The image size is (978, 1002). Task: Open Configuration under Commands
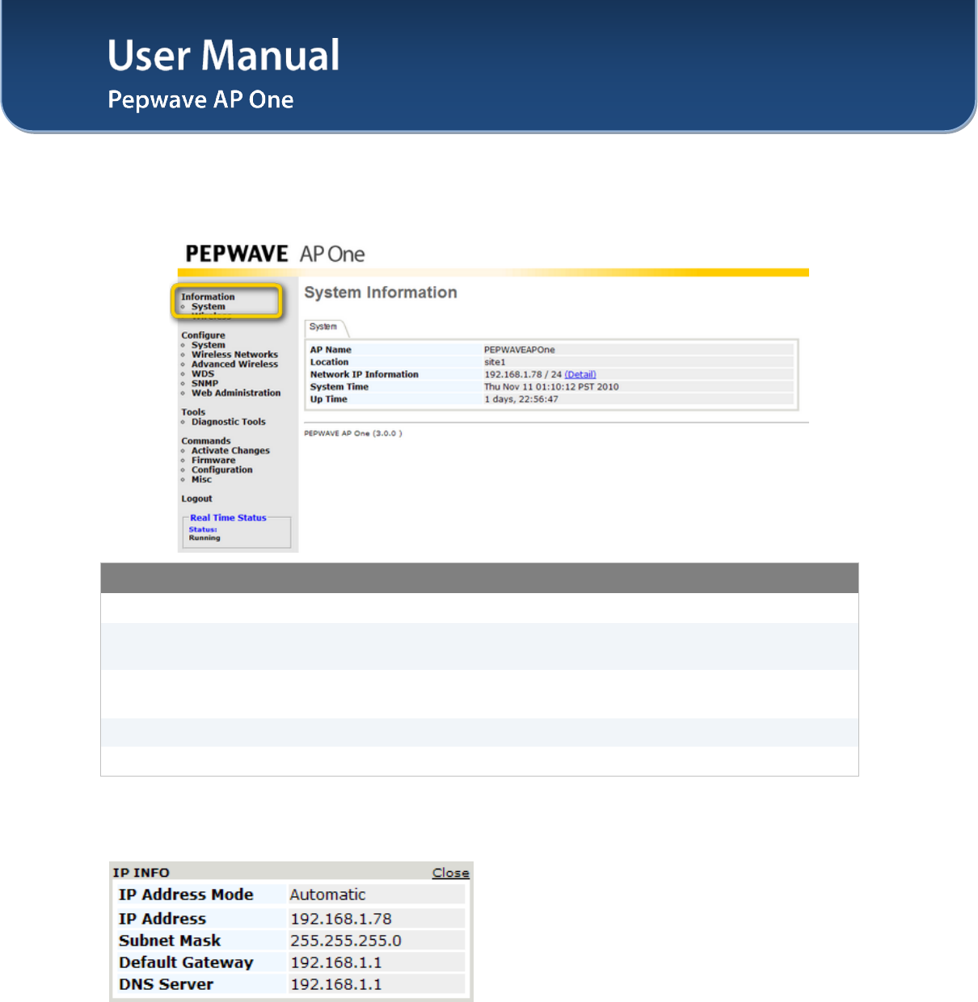[221, 470]
